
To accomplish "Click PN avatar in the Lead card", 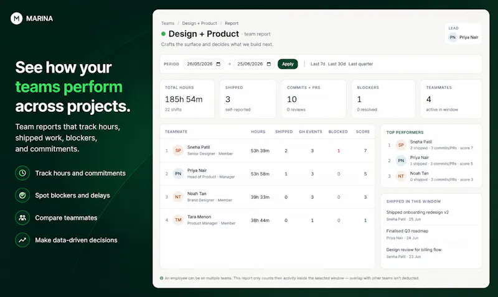I will (x=453, y=37).
